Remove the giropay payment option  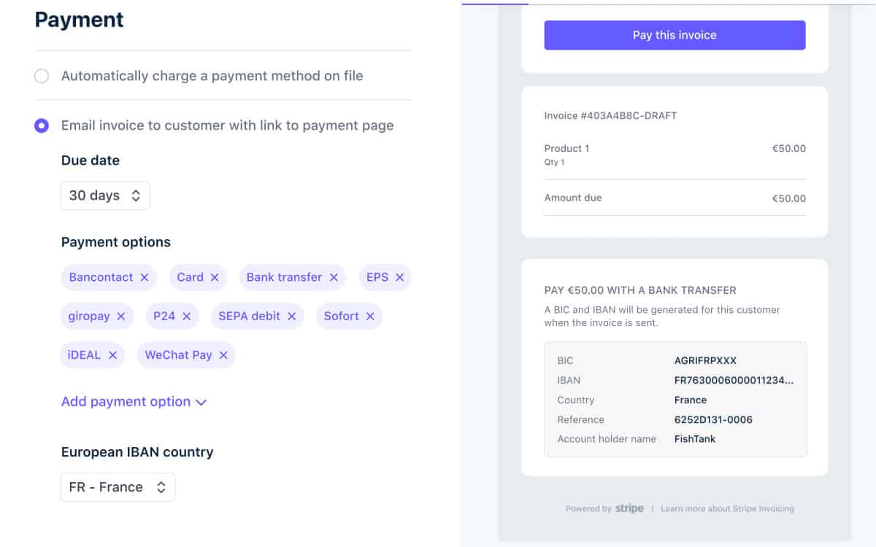click(x=121, y=316)
